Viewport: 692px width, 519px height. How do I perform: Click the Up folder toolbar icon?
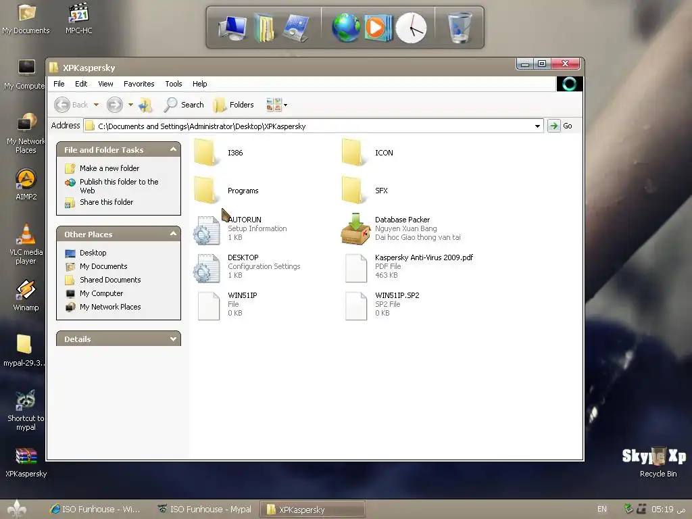coord(146,105)
